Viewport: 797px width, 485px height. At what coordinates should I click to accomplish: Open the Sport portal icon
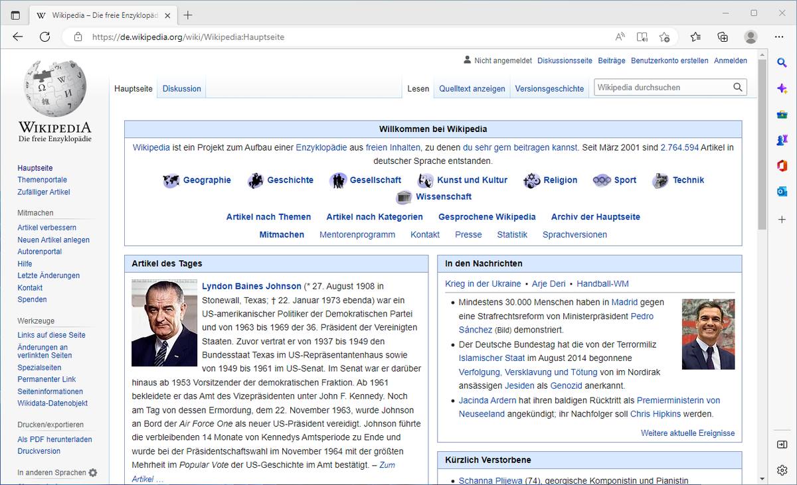coord(602,180)
